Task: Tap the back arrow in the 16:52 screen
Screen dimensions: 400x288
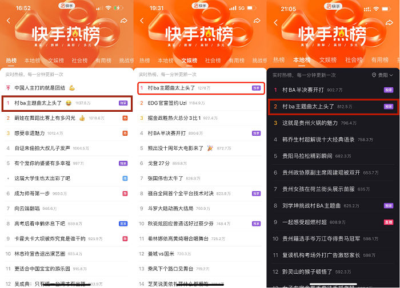Action: (8, 21)
